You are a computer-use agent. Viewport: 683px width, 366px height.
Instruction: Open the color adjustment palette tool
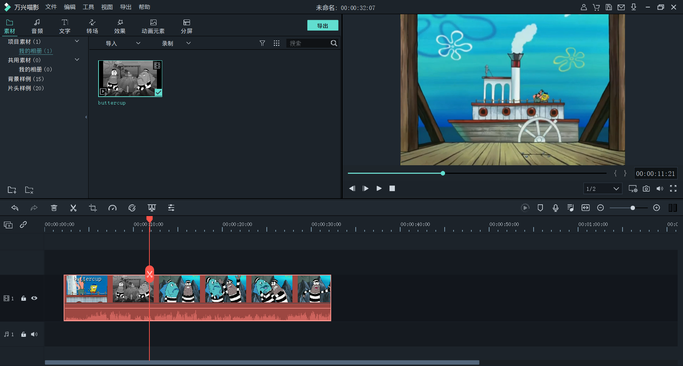coord(132,208)
